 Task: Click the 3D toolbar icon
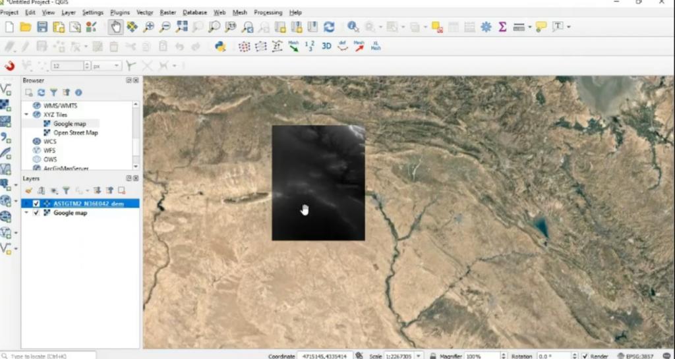click(326, 46)
